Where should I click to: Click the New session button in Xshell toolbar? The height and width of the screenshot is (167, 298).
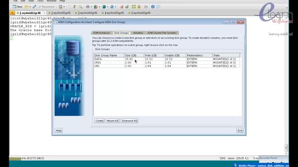pyautogui.click(x=17, y=6)
